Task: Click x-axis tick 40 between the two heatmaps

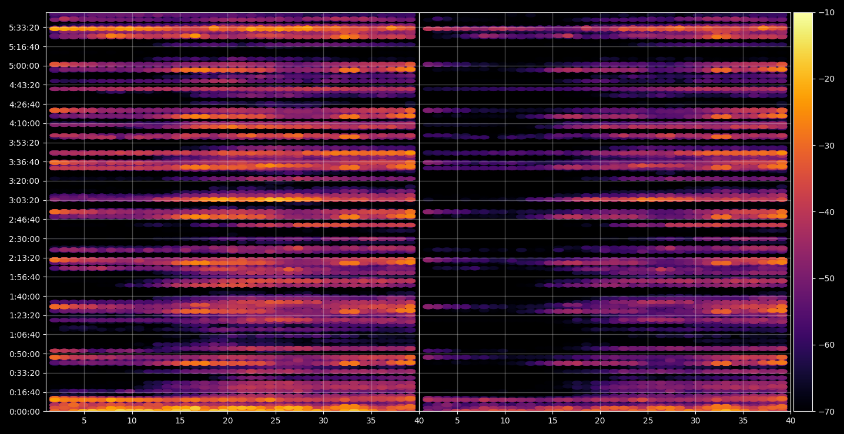Action: 419,420
